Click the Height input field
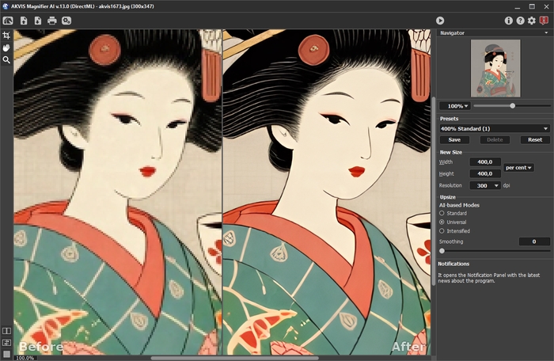 pyautogui.click(x=485, y=173)
